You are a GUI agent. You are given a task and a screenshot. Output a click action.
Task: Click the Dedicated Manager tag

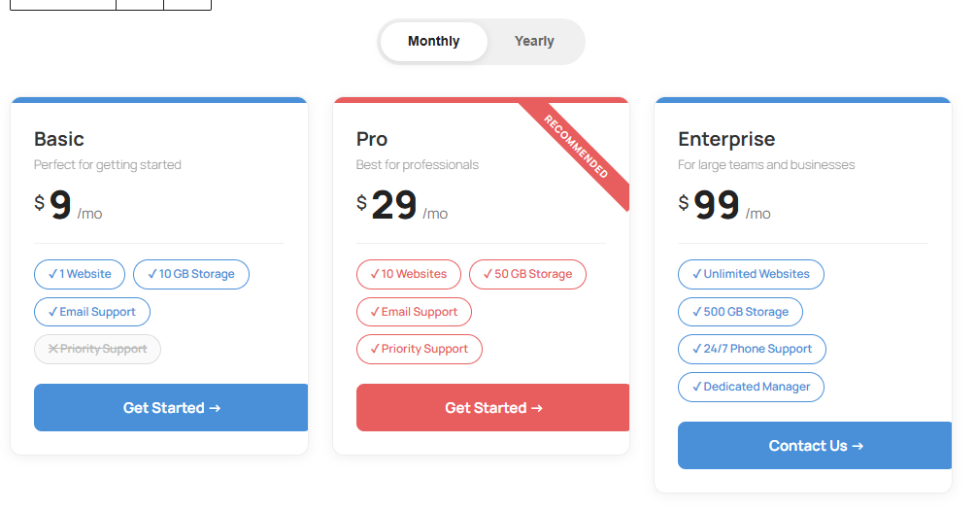(751, 387)
